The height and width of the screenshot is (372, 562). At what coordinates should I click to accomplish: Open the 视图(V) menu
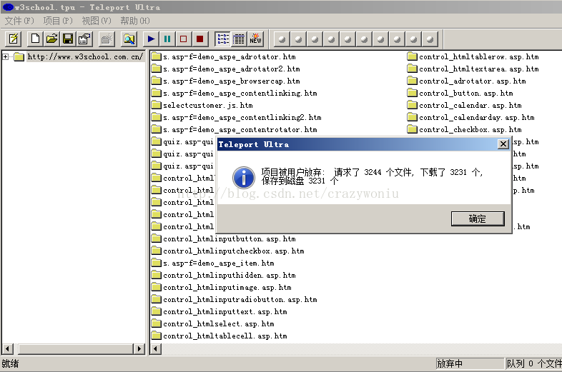[x=97, y=21]
